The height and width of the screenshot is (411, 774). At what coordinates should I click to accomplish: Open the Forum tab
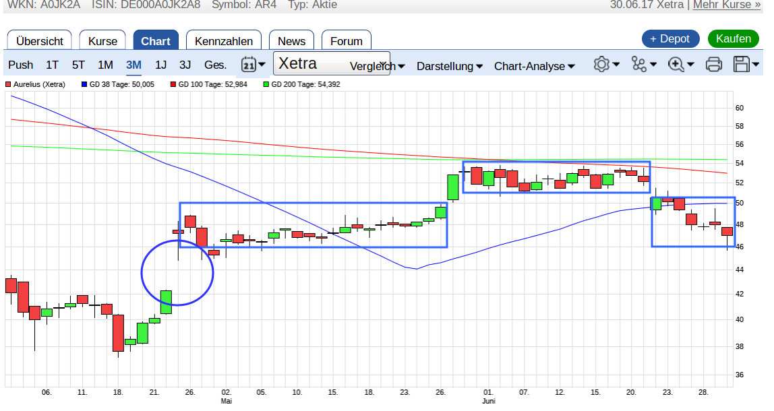[346, 41]
